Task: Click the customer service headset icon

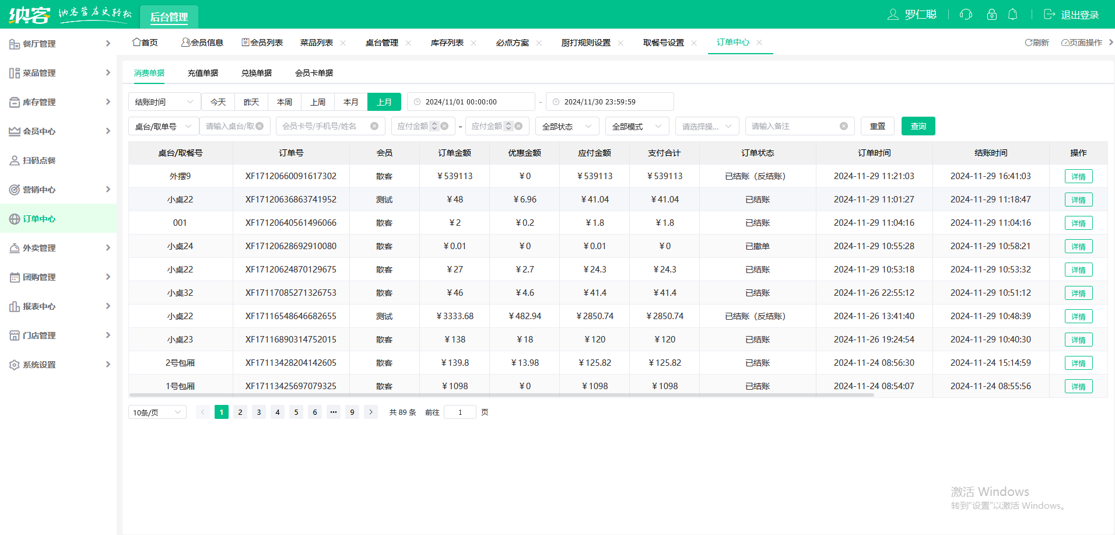Action: (966, 15)
